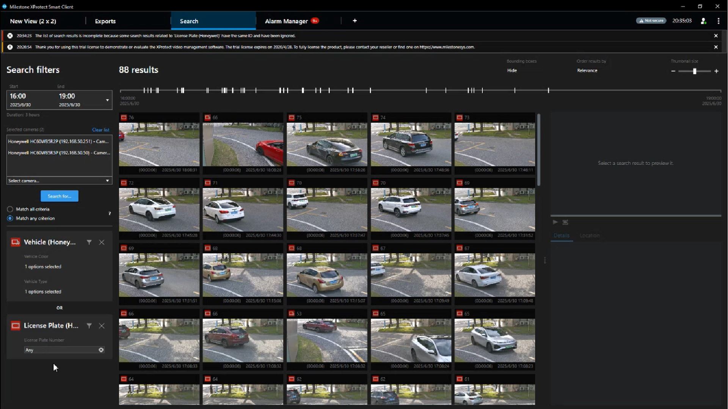Open the Bounding boxes Hide dropdown

(512, 70)
